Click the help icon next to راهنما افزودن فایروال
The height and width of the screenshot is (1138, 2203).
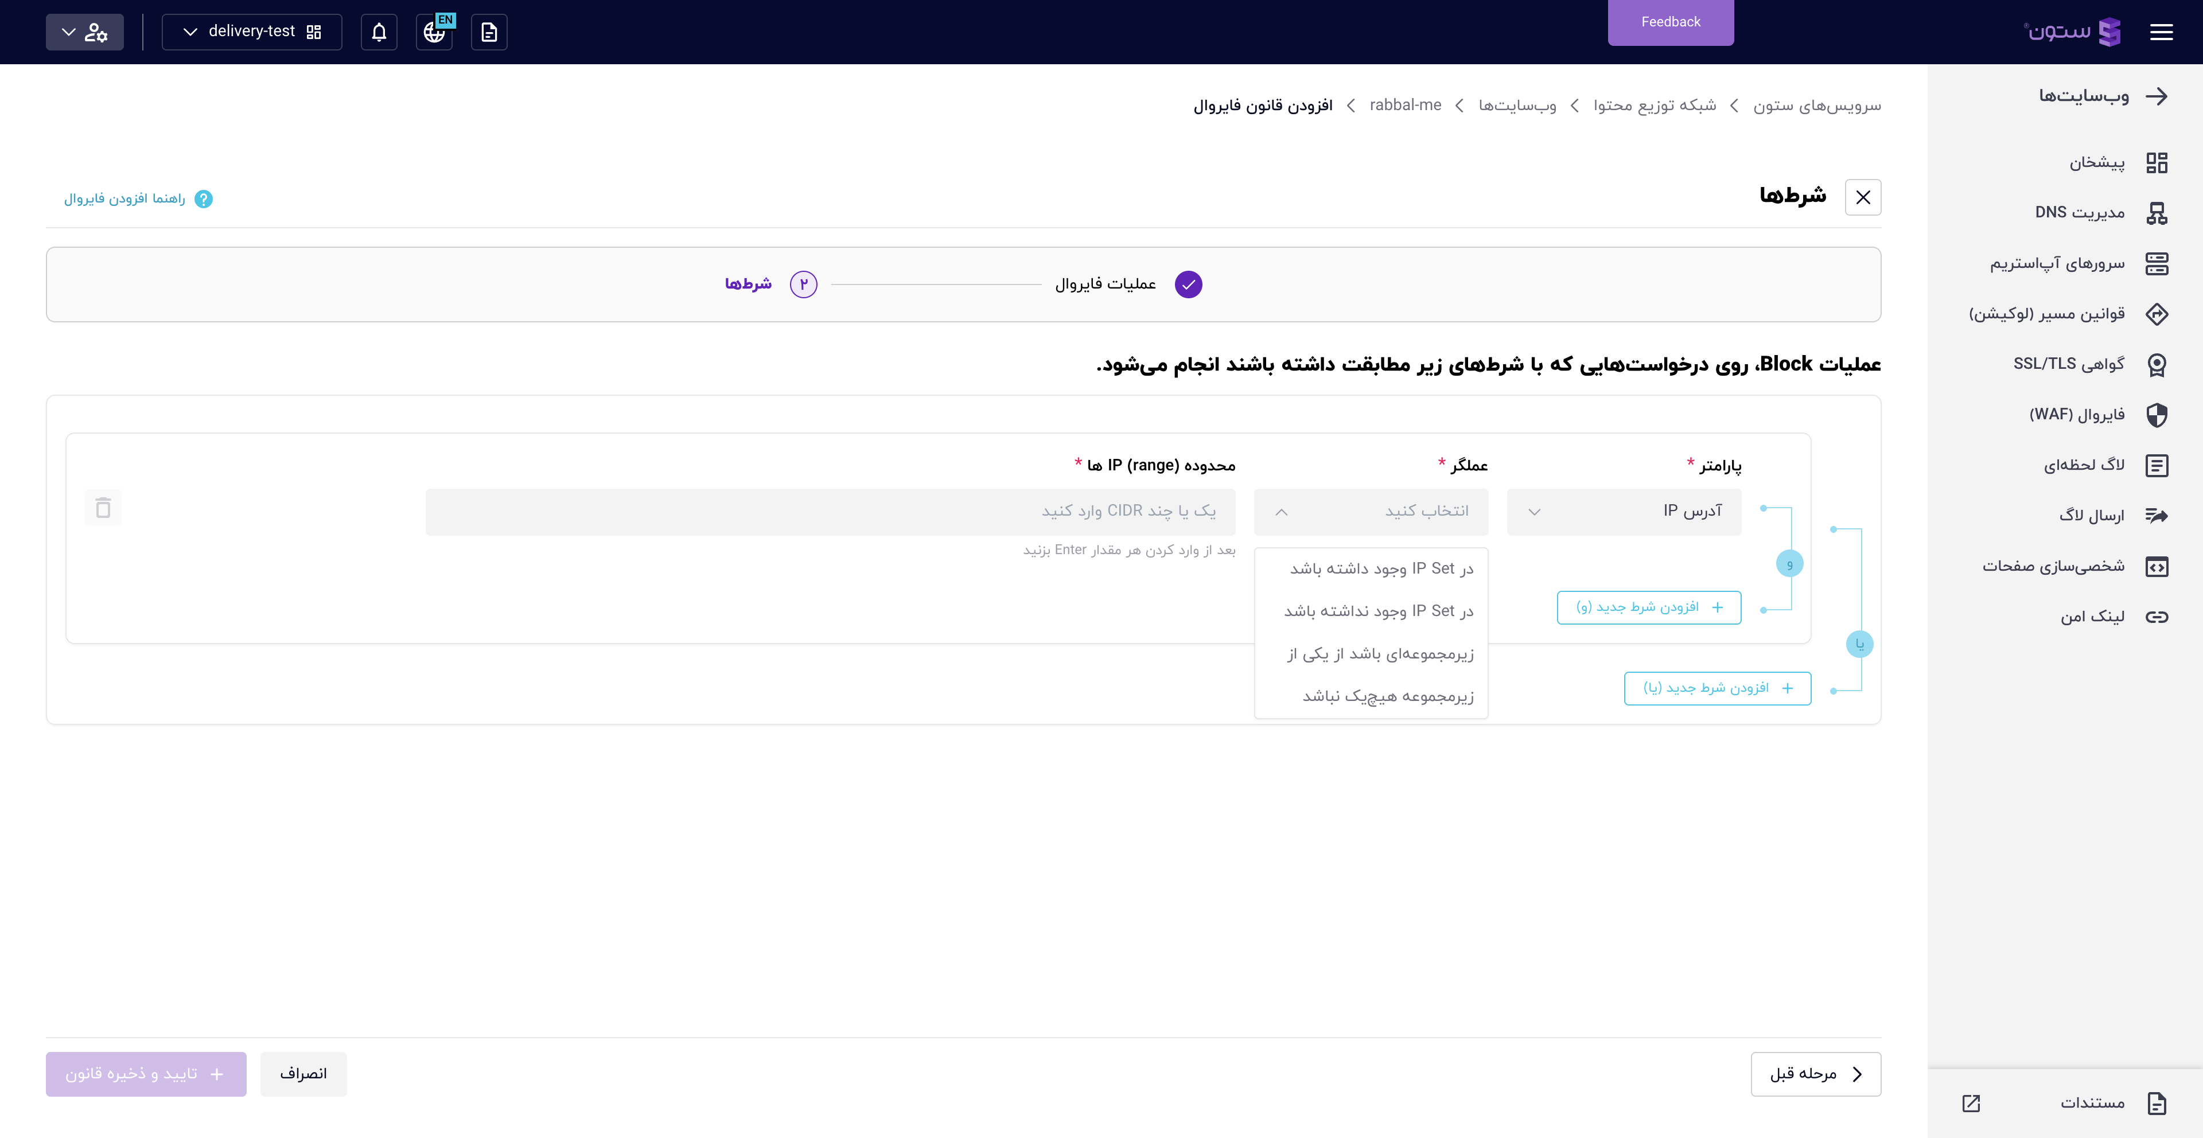click(204, 198)
